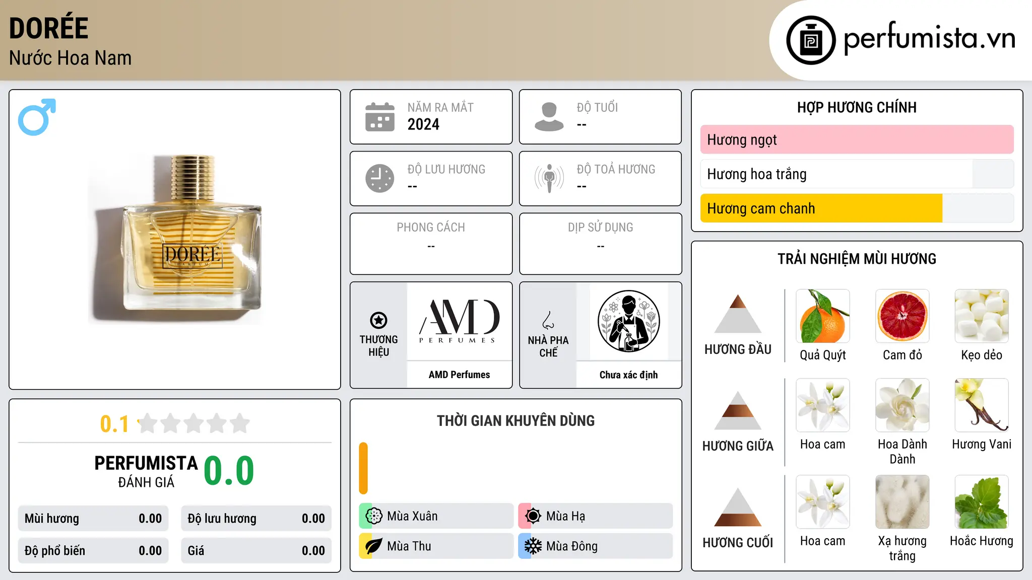Click the clock icon for Độ Lưu Hương
This screenshot has height=580, width=1032.
(x=380, y=178)
